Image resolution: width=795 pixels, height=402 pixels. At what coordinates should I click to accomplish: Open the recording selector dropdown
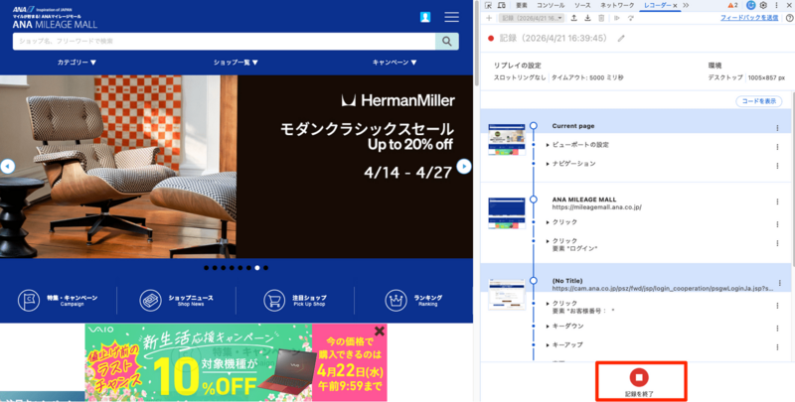(x=532, y=18)
